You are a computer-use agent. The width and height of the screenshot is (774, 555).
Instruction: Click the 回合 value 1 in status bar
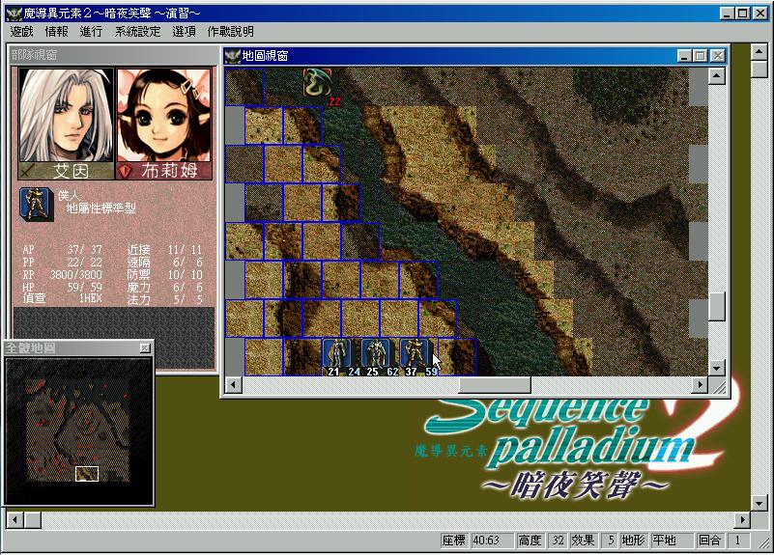pos(737,541)
